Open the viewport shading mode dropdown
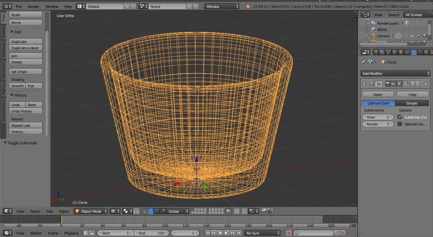 [115, 211]
